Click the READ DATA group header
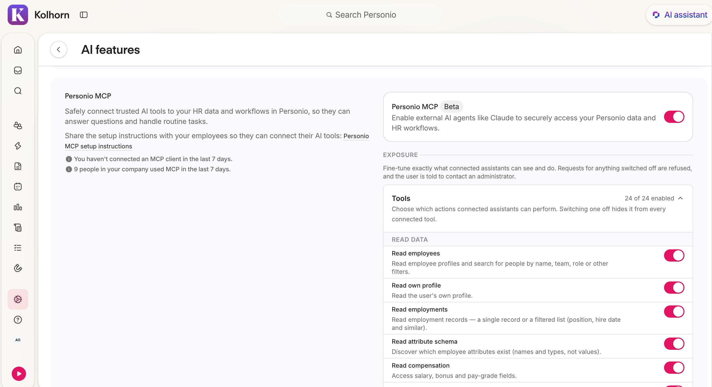The image size is (712, 387). pos(410,240)
